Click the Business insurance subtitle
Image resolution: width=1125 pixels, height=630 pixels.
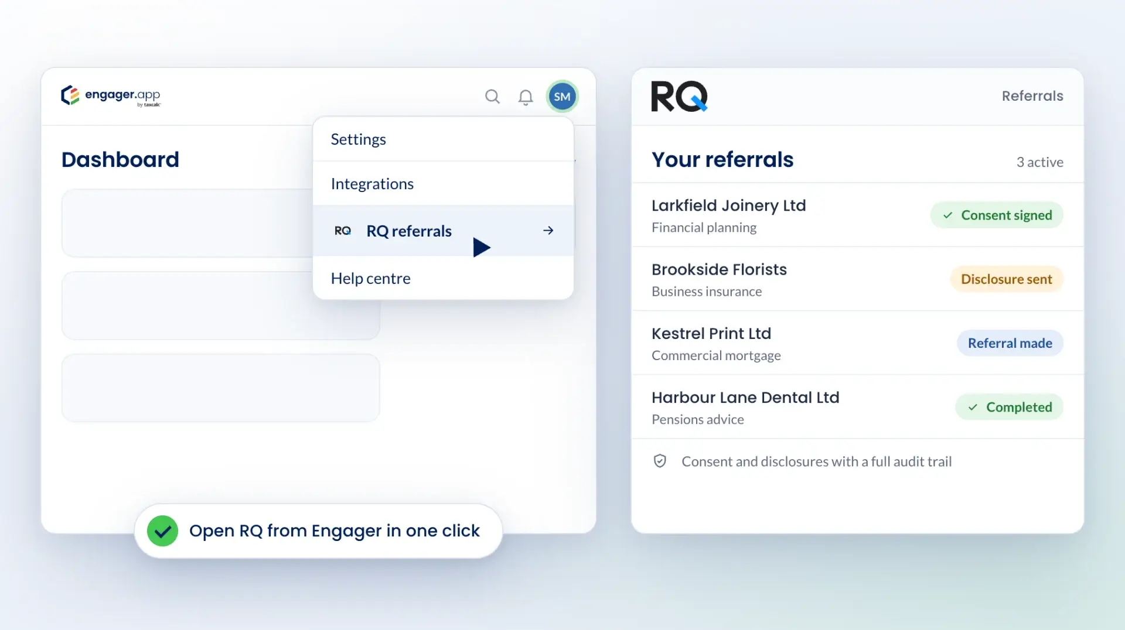[707, 292]
